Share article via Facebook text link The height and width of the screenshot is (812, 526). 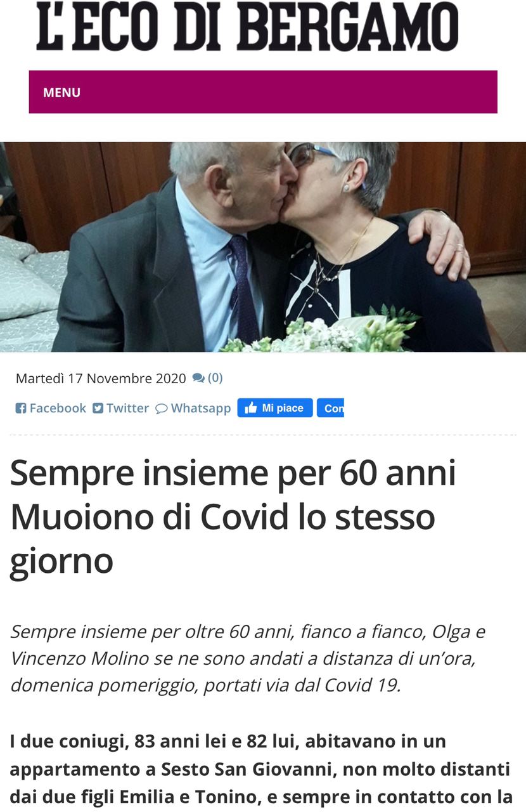(x=58, y=408)
